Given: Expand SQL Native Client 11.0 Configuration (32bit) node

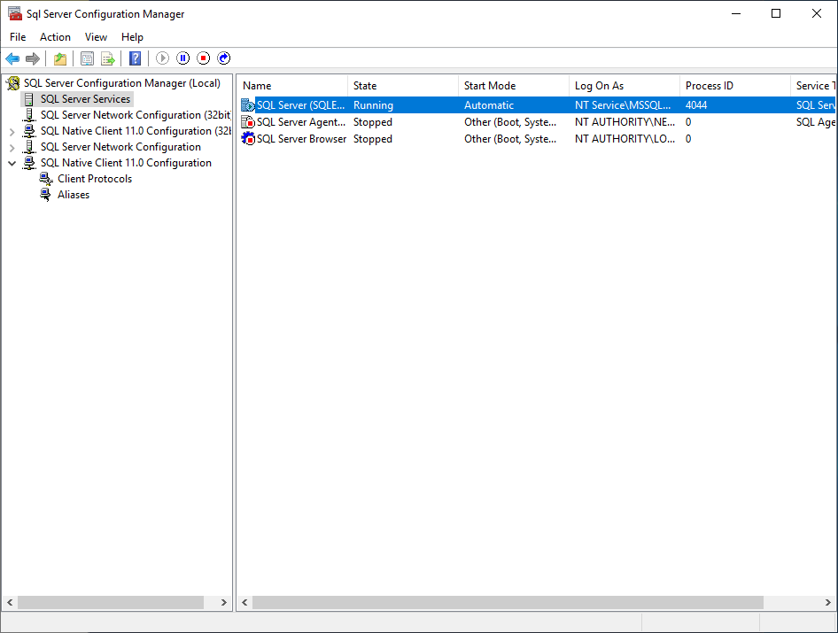Looking at the screenshot, I should click(12, 131).
